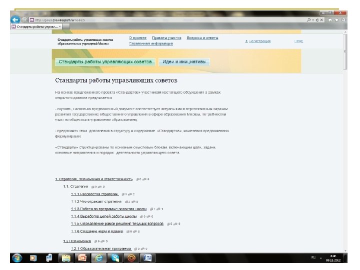Switch to 'Идеи и инициативы' section button
The image size is (360, 270).
click(184, 62)
